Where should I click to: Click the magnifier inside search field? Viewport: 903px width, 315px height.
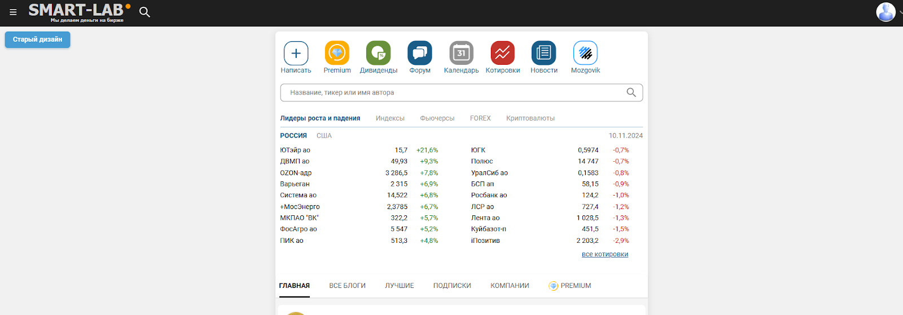[631, 92]
